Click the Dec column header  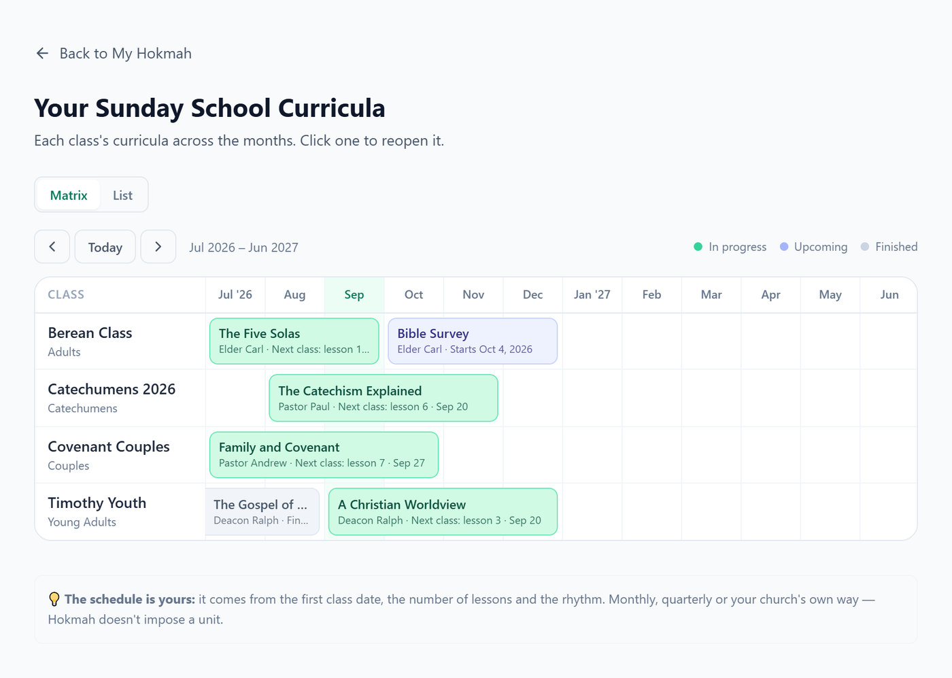(532, 294)
